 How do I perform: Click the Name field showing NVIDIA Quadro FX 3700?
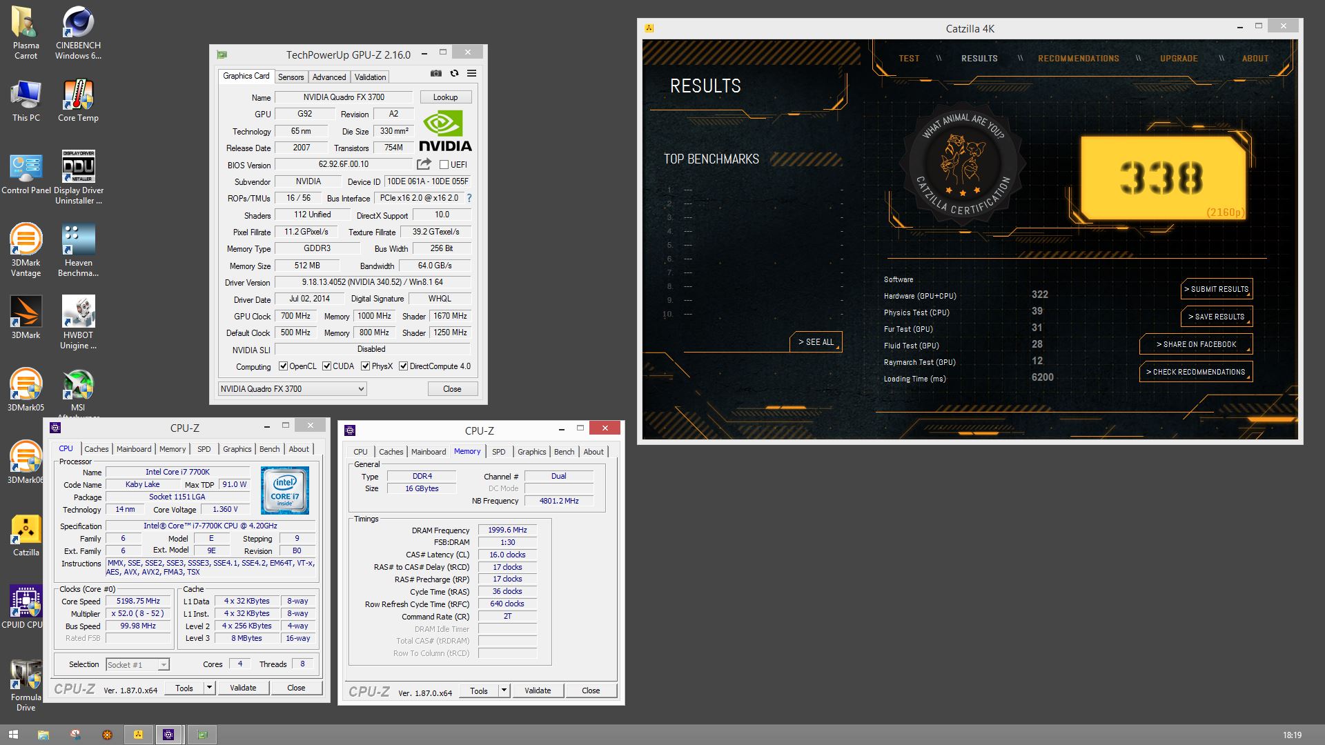point(344,97)
